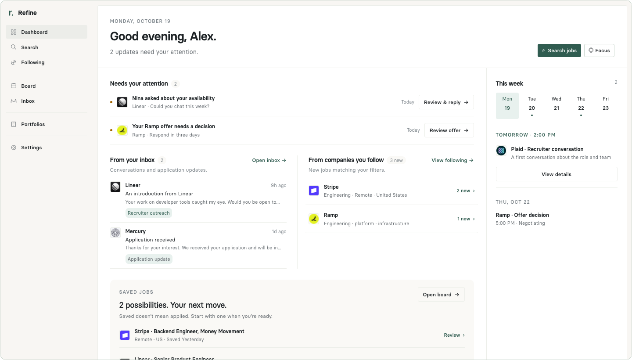632x360 pixels.
Task: Click the Linear logo beside Nina's message
Action: (x=122, y=102)
